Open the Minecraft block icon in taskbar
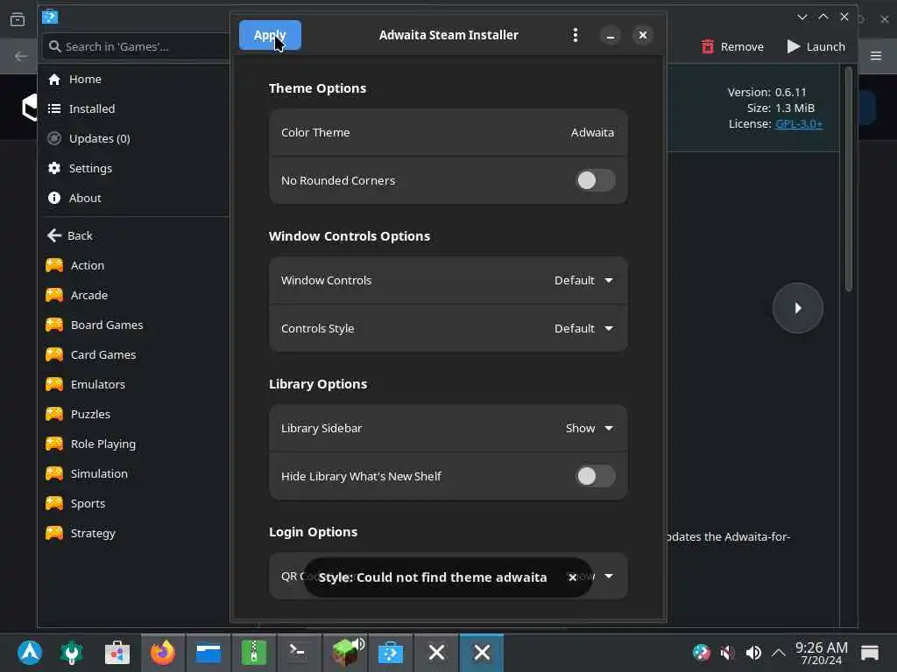897x672 pixels. [345, 653]
